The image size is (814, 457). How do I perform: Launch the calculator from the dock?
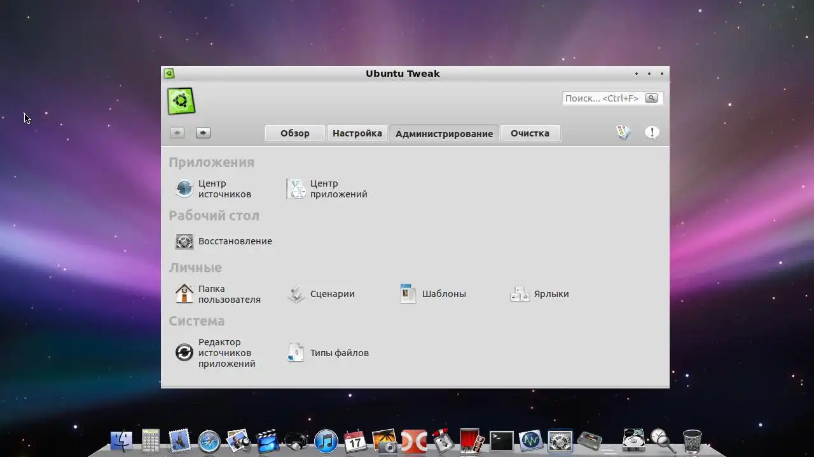tap(150, 440)
